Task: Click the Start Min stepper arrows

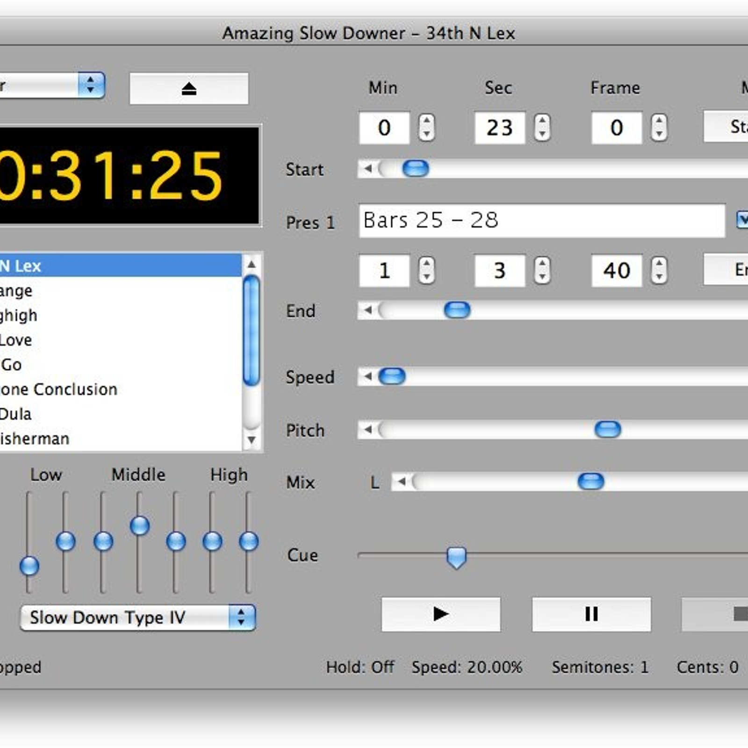Action: 426,127
